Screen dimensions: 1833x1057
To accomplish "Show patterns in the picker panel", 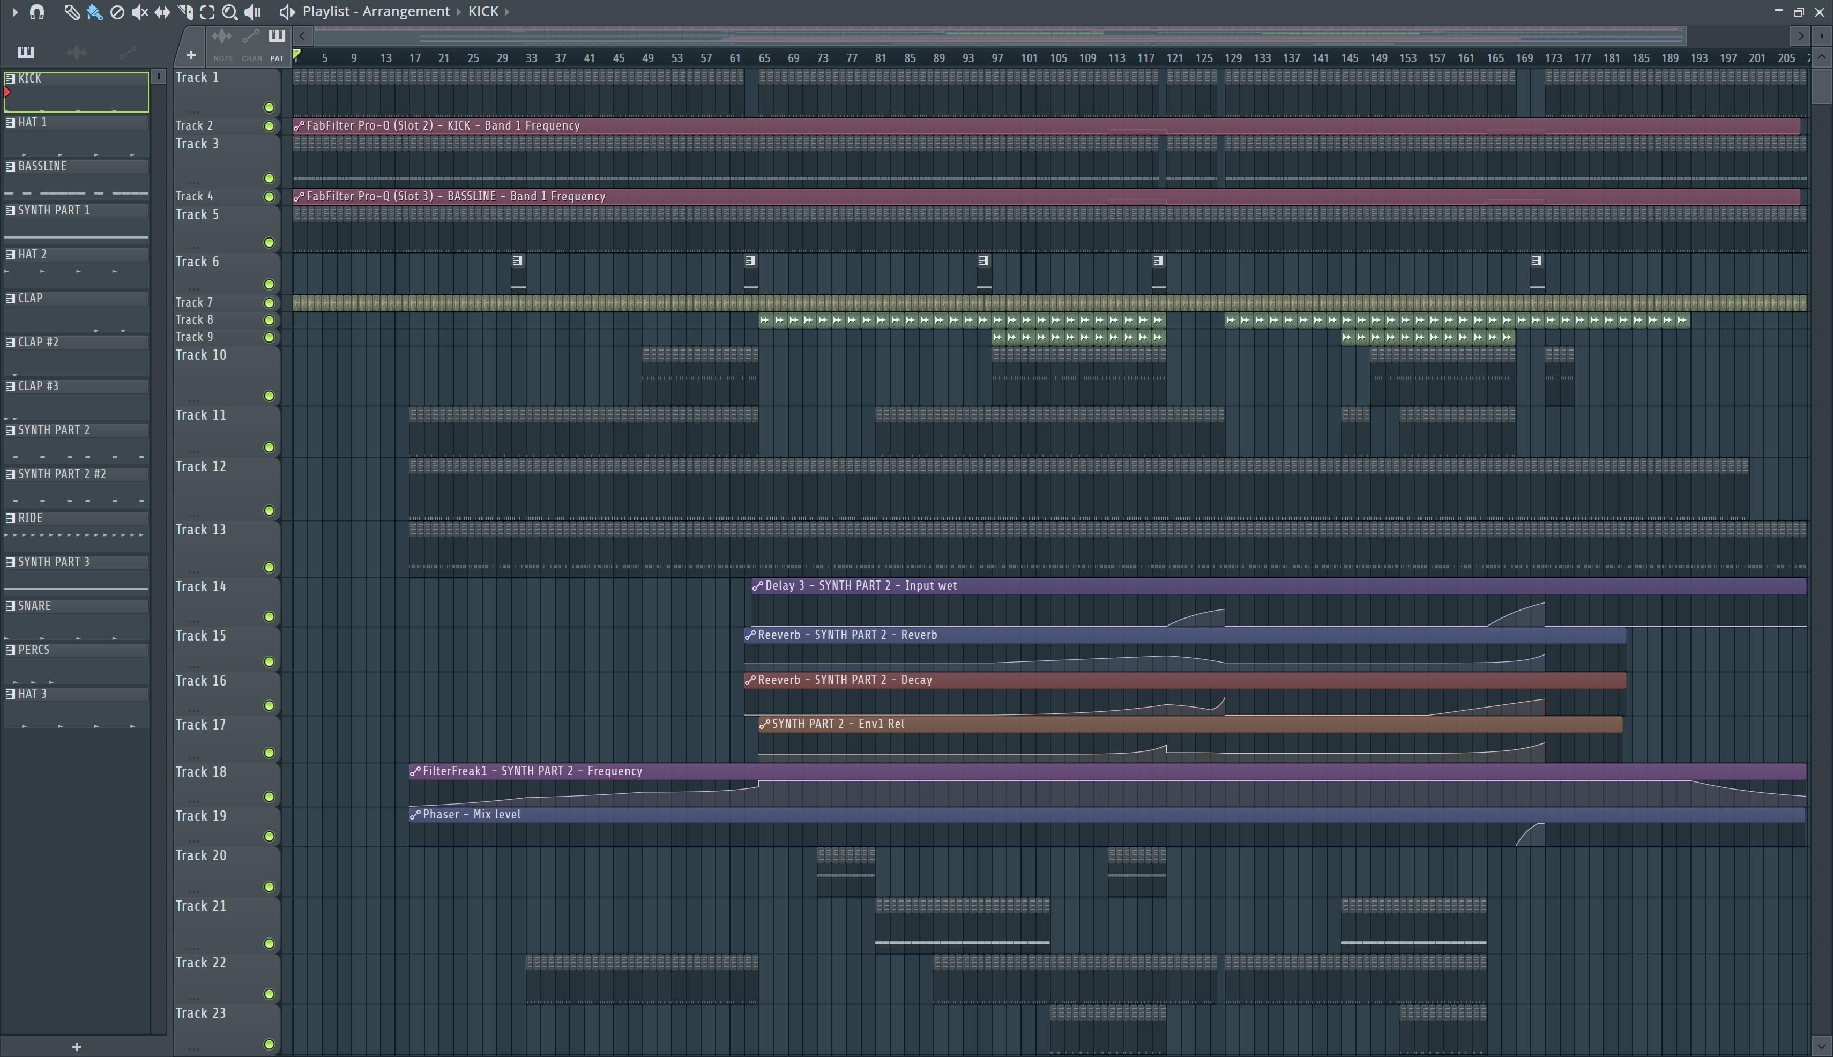I will [25, 51].
